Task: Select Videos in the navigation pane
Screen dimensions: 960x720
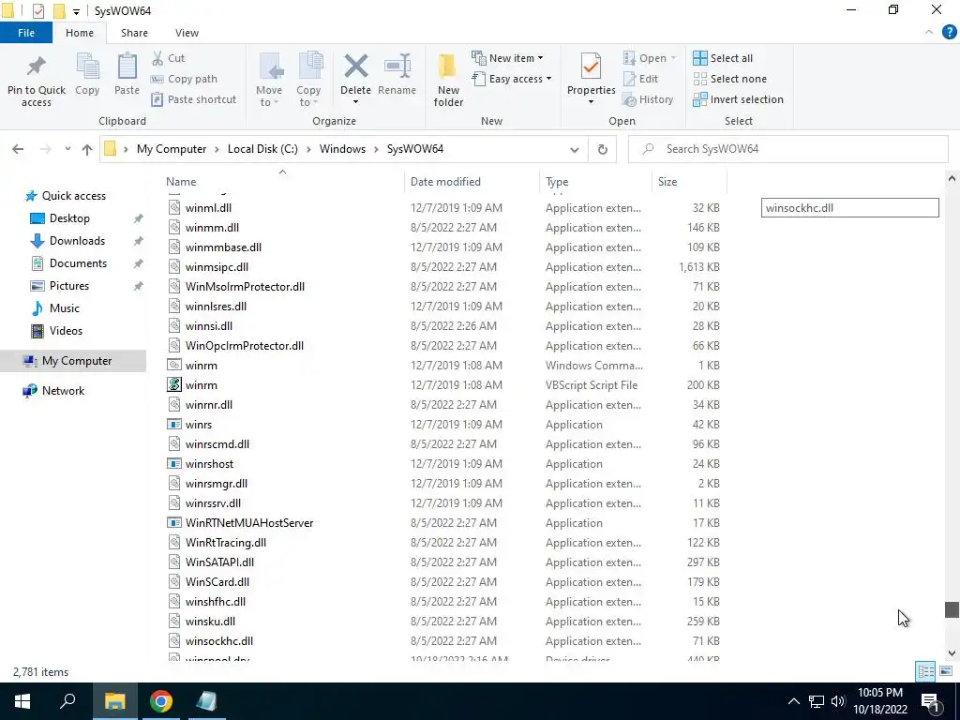Action: pyautogui.click(x=66, y=331)
